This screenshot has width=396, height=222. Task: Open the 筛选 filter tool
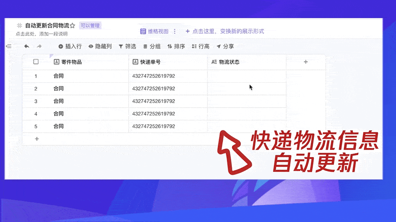coord(127,46)
